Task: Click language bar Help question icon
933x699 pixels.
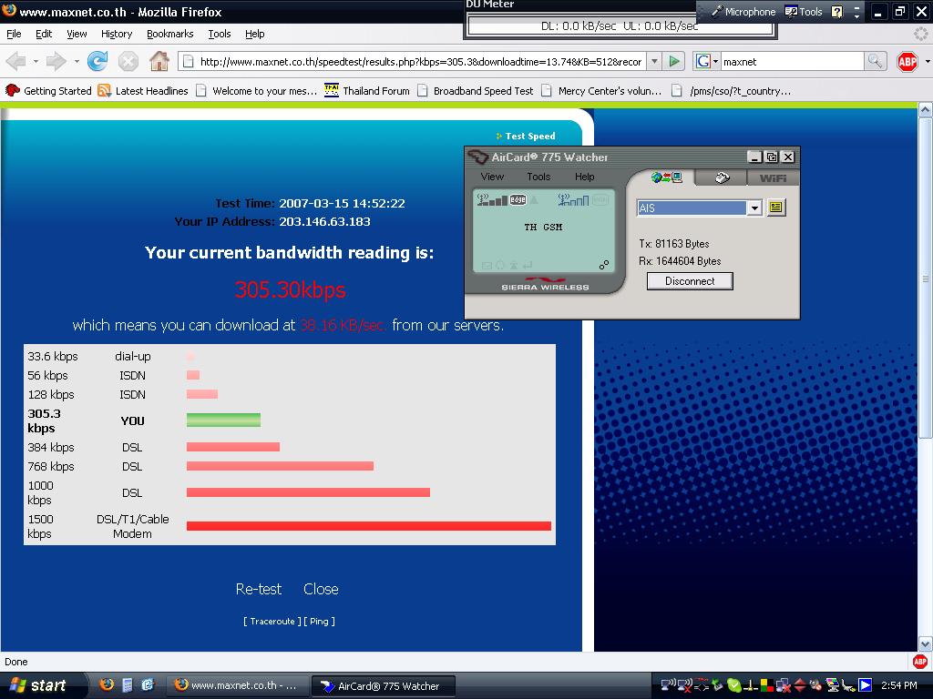Action: (836, 12)
